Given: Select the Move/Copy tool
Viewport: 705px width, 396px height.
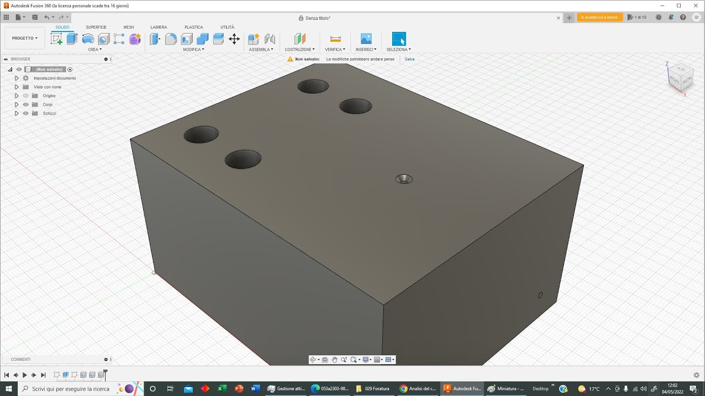Looking at the screenshot, I should click(234, 39).
